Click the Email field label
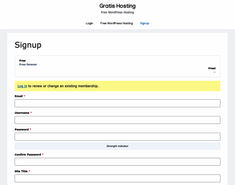The image size is (235, 185). (19, 96)
